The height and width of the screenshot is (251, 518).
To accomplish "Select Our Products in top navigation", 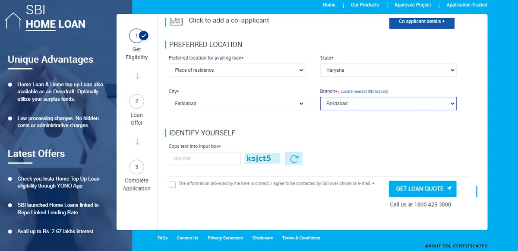I will [x=365, y=5].
